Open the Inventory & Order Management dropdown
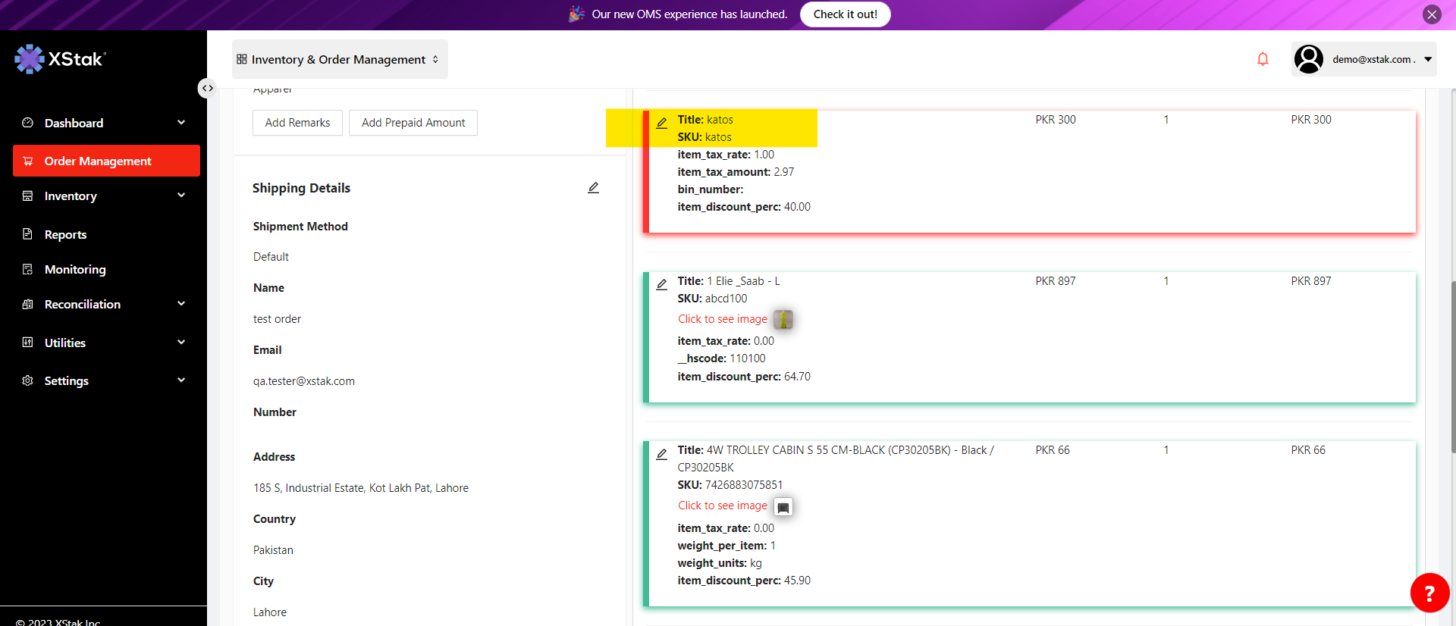1456x626 pixels. pos(339,59)
